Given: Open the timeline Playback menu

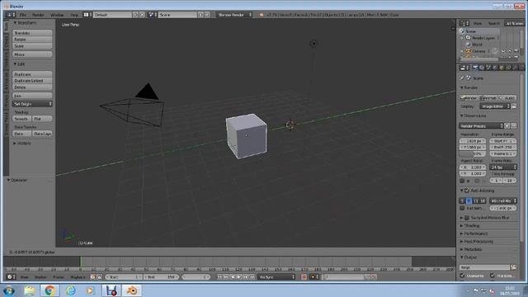Looking at the screenshot, I should click(78, 277).
